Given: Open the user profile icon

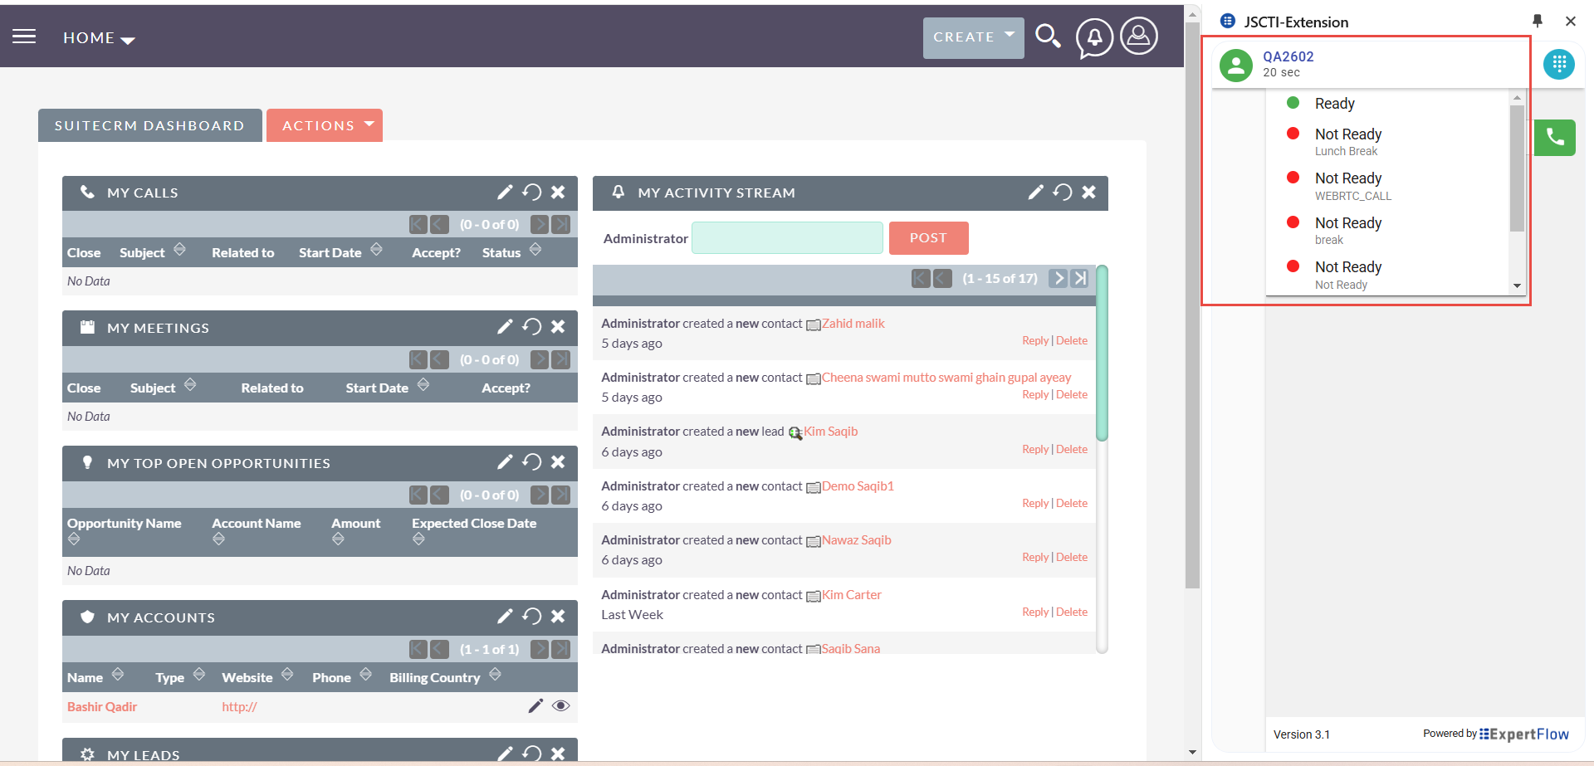Looking at the screenshot, I should tap(1139, 37).
